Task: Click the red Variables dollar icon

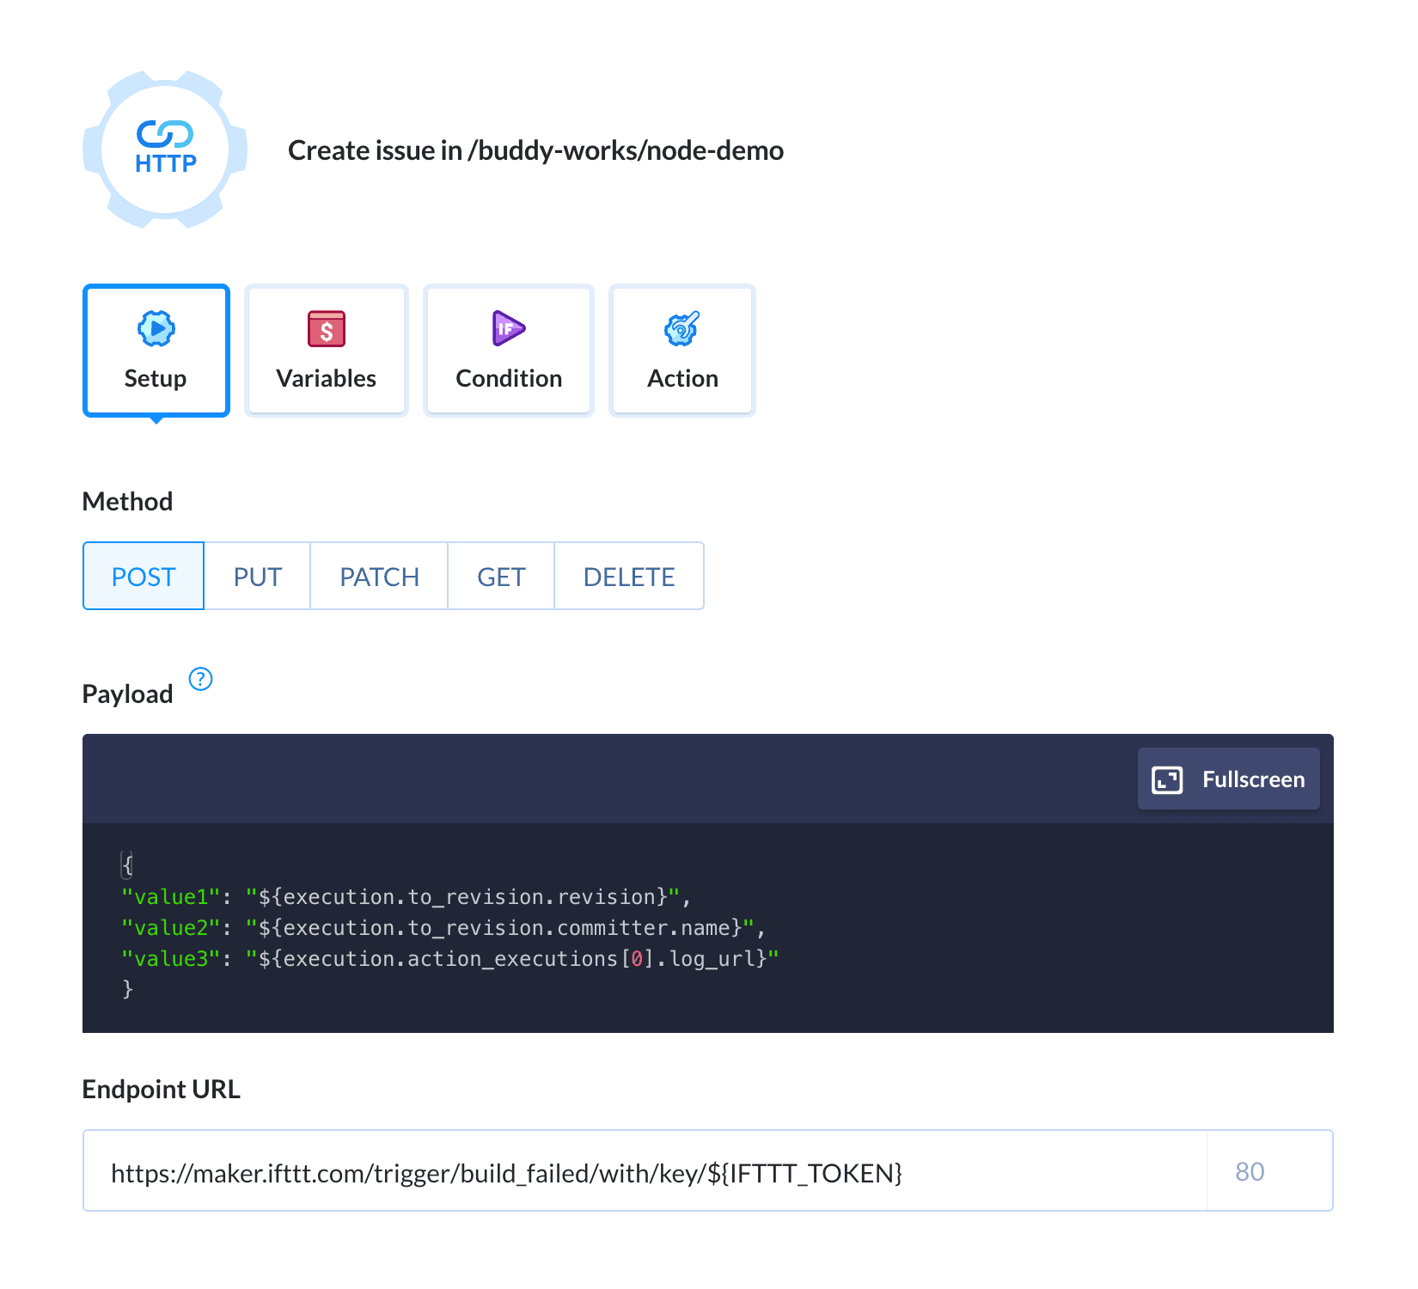Action: (327, 328)
